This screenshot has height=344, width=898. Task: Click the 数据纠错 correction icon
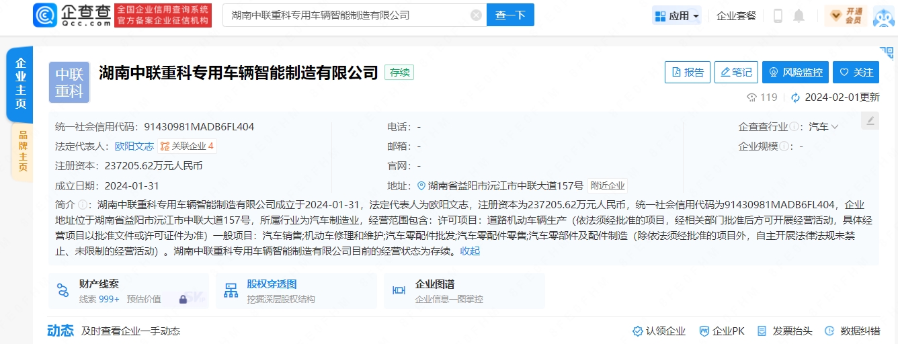830,331
